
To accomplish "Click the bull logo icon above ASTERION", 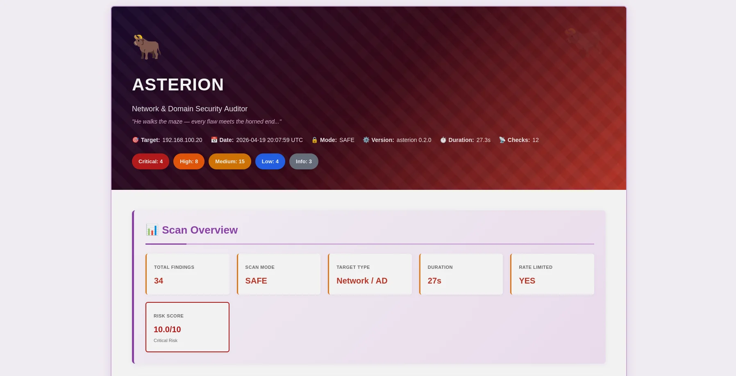I will coord(147,47).
